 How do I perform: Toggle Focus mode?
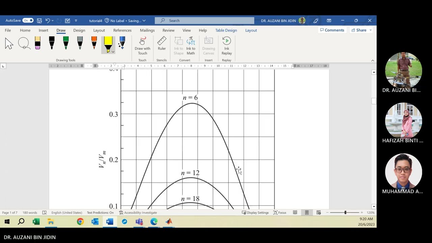tap(279, 213)
